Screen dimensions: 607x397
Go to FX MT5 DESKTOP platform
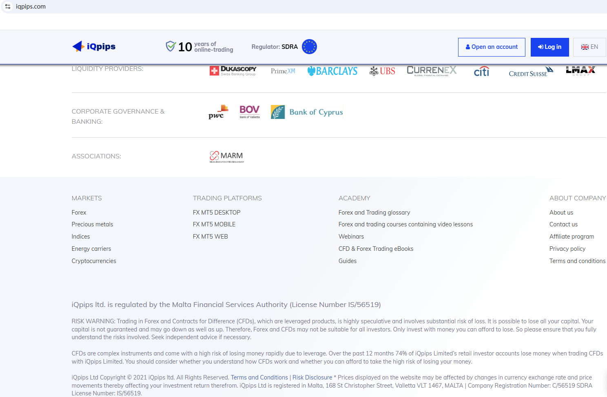[x=217, y=213]
